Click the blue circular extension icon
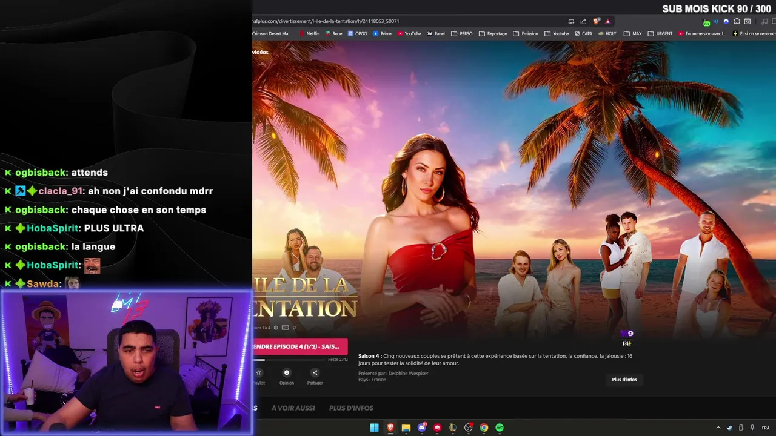Image resolution: width=776 pixels, height=436 pixels. point(726,21)
